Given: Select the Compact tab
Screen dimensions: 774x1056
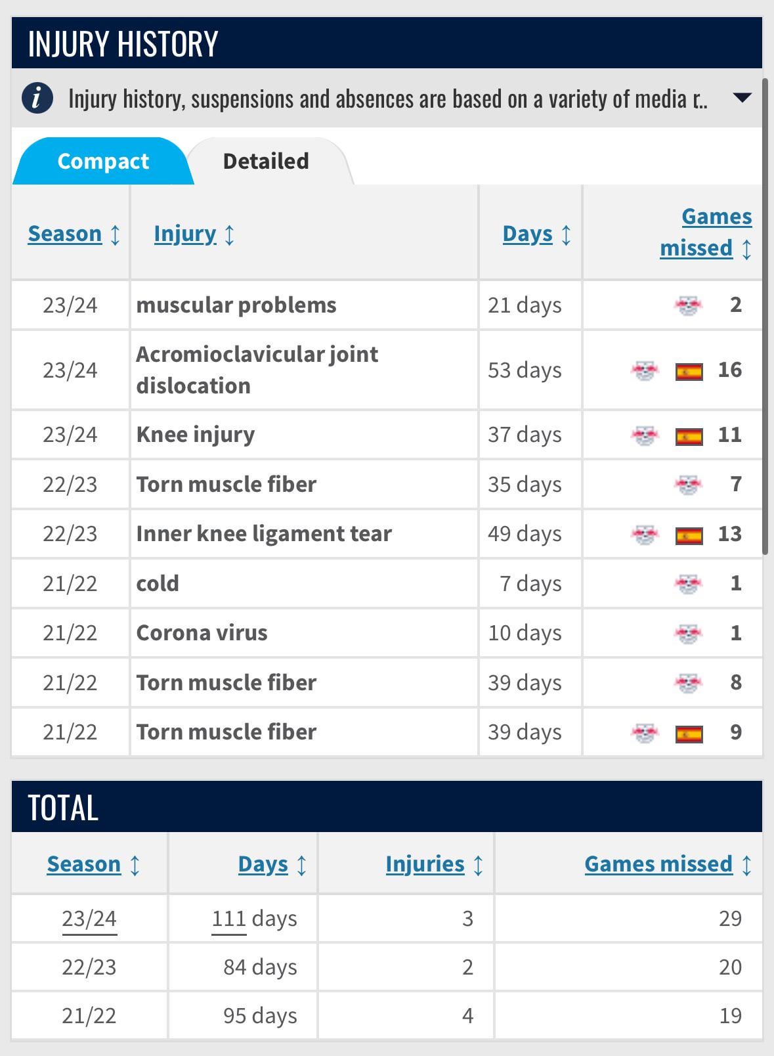Looking at the screenshot, I should [x=103, y=162].
